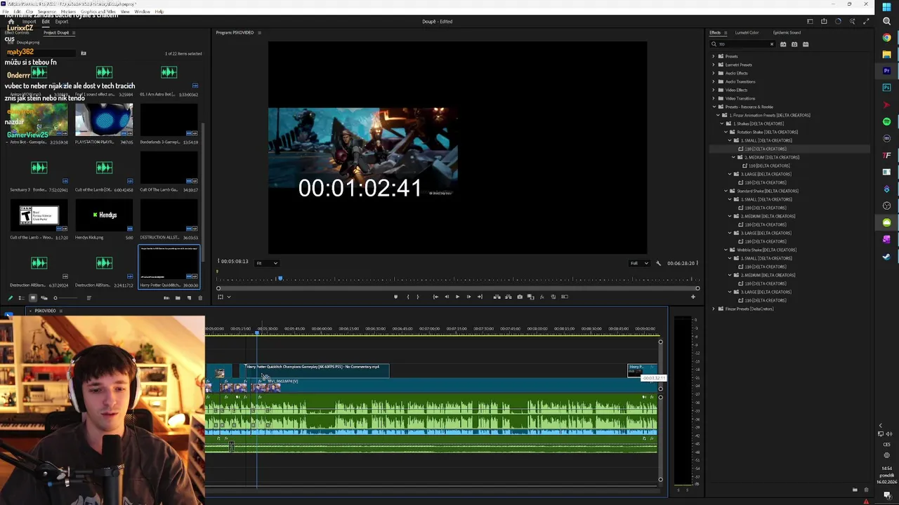This screenshot has width=899, height=505.
Task: Click the Extract button in Program monitor
Action: point(508,297)
